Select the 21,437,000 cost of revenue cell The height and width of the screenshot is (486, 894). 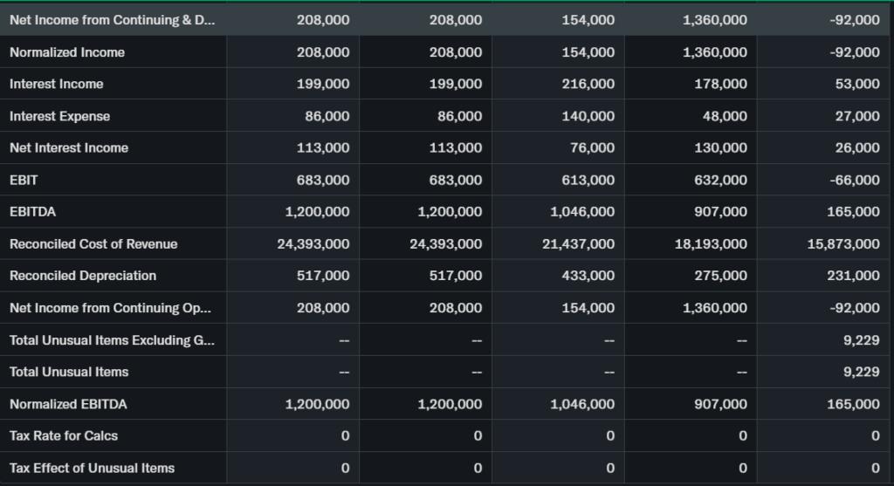[x=578, y=244]
